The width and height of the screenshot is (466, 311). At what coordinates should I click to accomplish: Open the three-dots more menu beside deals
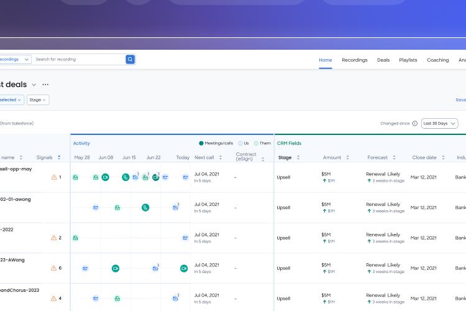tap(45, 85)
